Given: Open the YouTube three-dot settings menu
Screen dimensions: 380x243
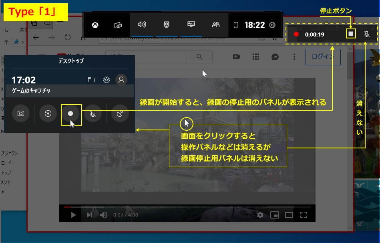Looking at the screenshot, I should (x=294, y=57).
